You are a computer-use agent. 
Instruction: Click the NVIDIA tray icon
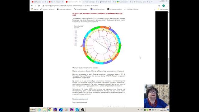pos(145,110)
